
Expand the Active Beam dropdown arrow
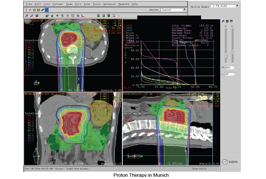pos(237,6)
